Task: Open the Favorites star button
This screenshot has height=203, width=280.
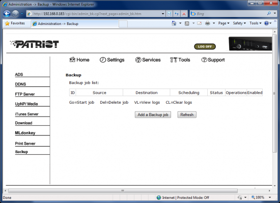Action: point(15,23)
